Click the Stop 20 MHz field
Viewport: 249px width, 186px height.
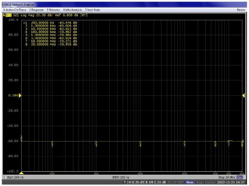point(227,177)
